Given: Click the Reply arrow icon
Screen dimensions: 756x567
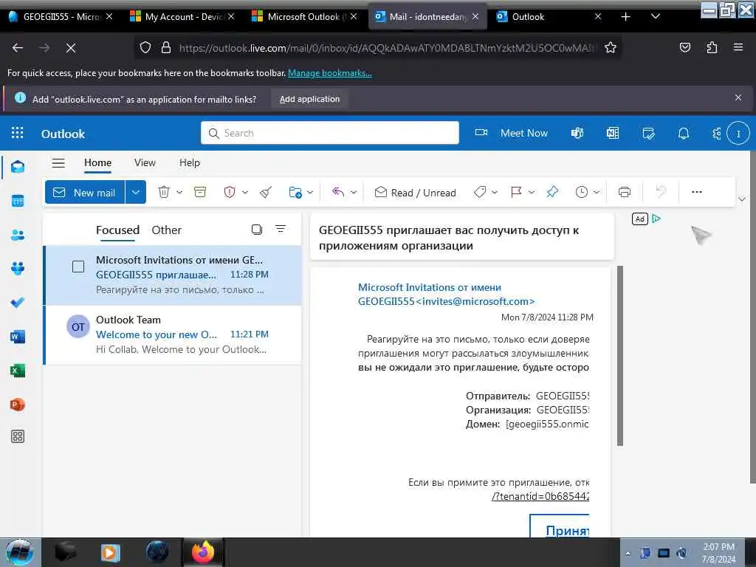Looking at the screenshot, I should (338, 192).
